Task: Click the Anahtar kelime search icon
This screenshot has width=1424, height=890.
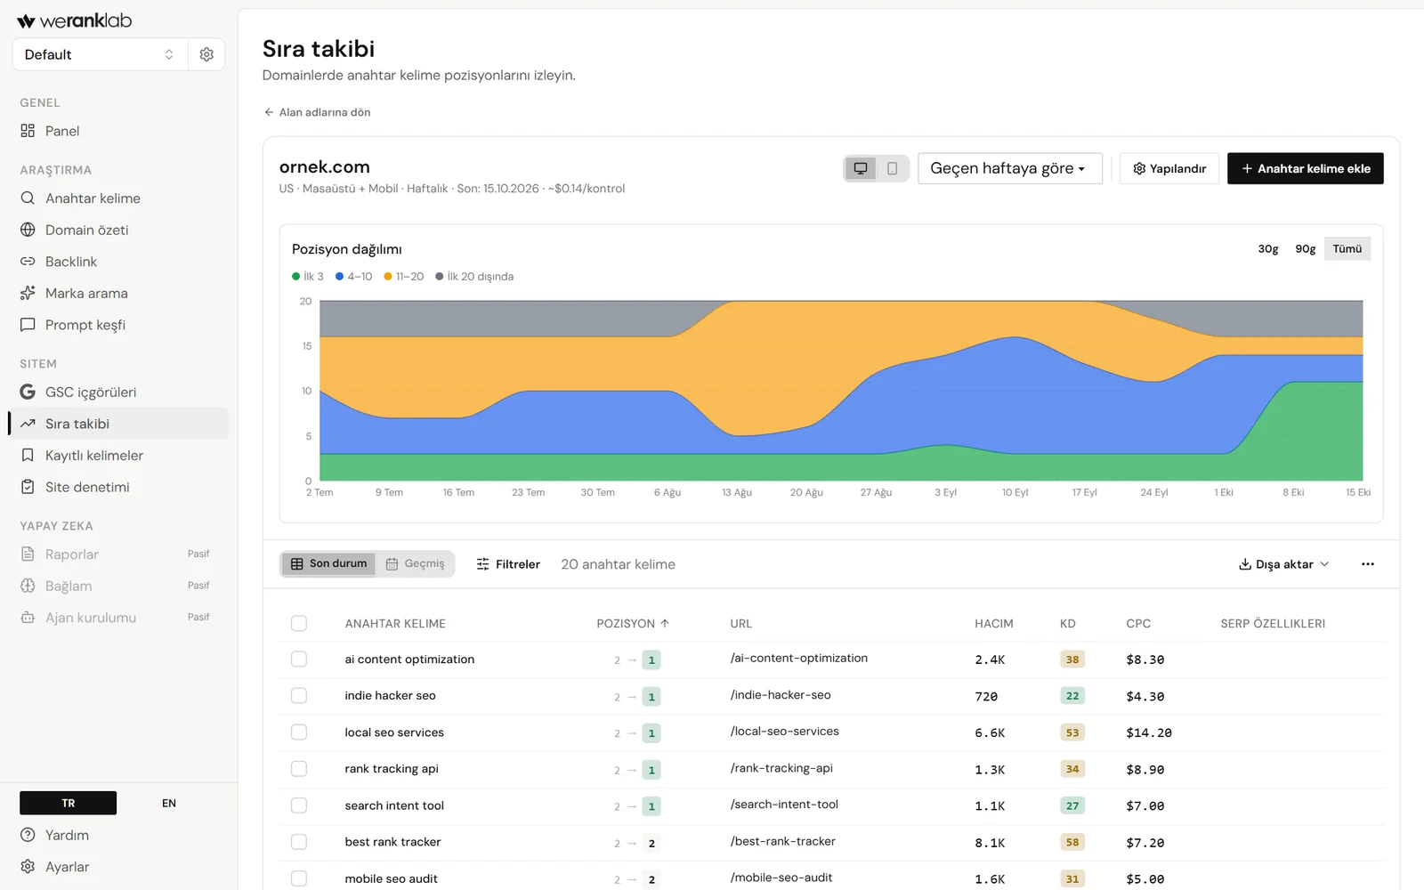Action: click(28, 198)
